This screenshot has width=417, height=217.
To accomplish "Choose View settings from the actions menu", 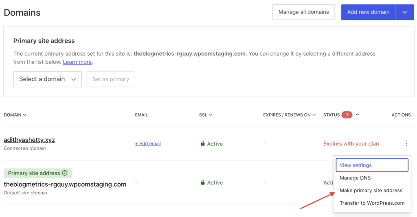I will pos(372,165).
